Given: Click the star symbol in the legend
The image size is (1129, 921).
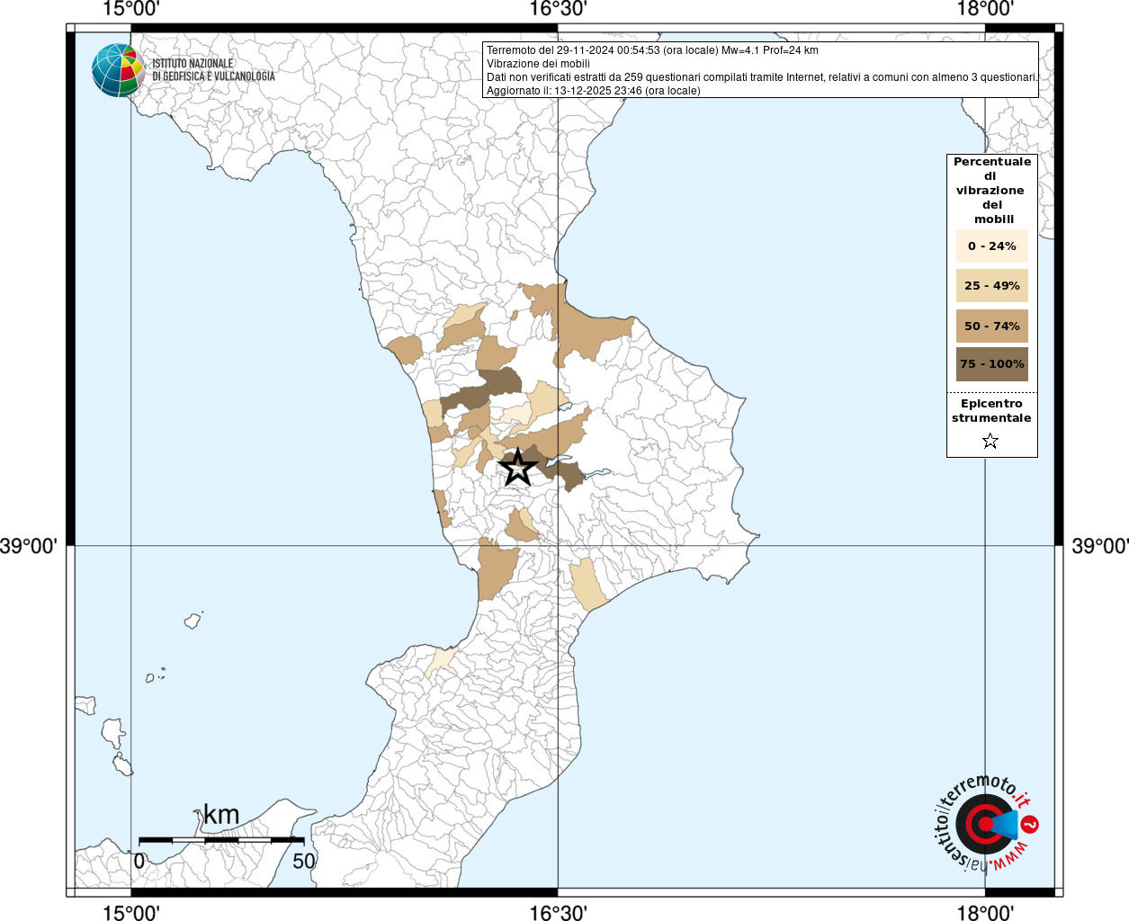Looking at the screenshot, I should click(990, 441).
